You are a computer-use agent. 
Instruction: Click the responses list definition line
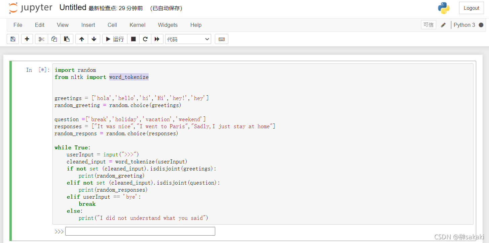click(x=165, y=127)
